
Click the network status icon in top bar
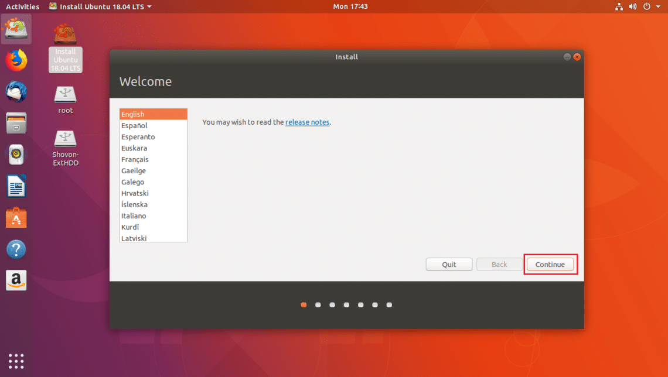(x=619, y=6)
